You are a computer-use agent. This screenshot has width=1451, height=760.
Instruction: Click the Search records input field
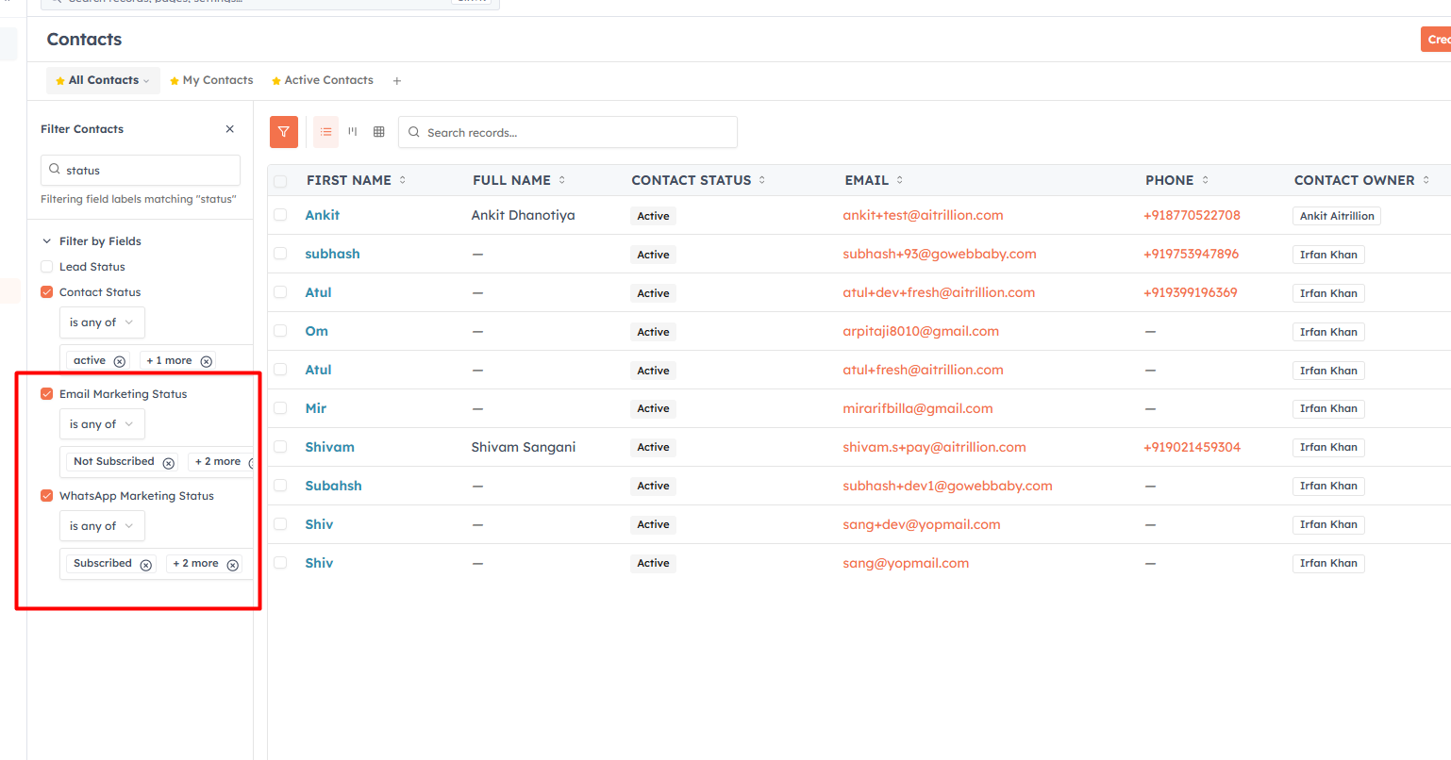point(568,132)
